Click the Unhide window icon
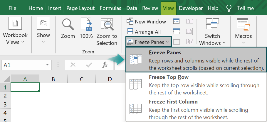The image size is (267, 122). (177, 42)
